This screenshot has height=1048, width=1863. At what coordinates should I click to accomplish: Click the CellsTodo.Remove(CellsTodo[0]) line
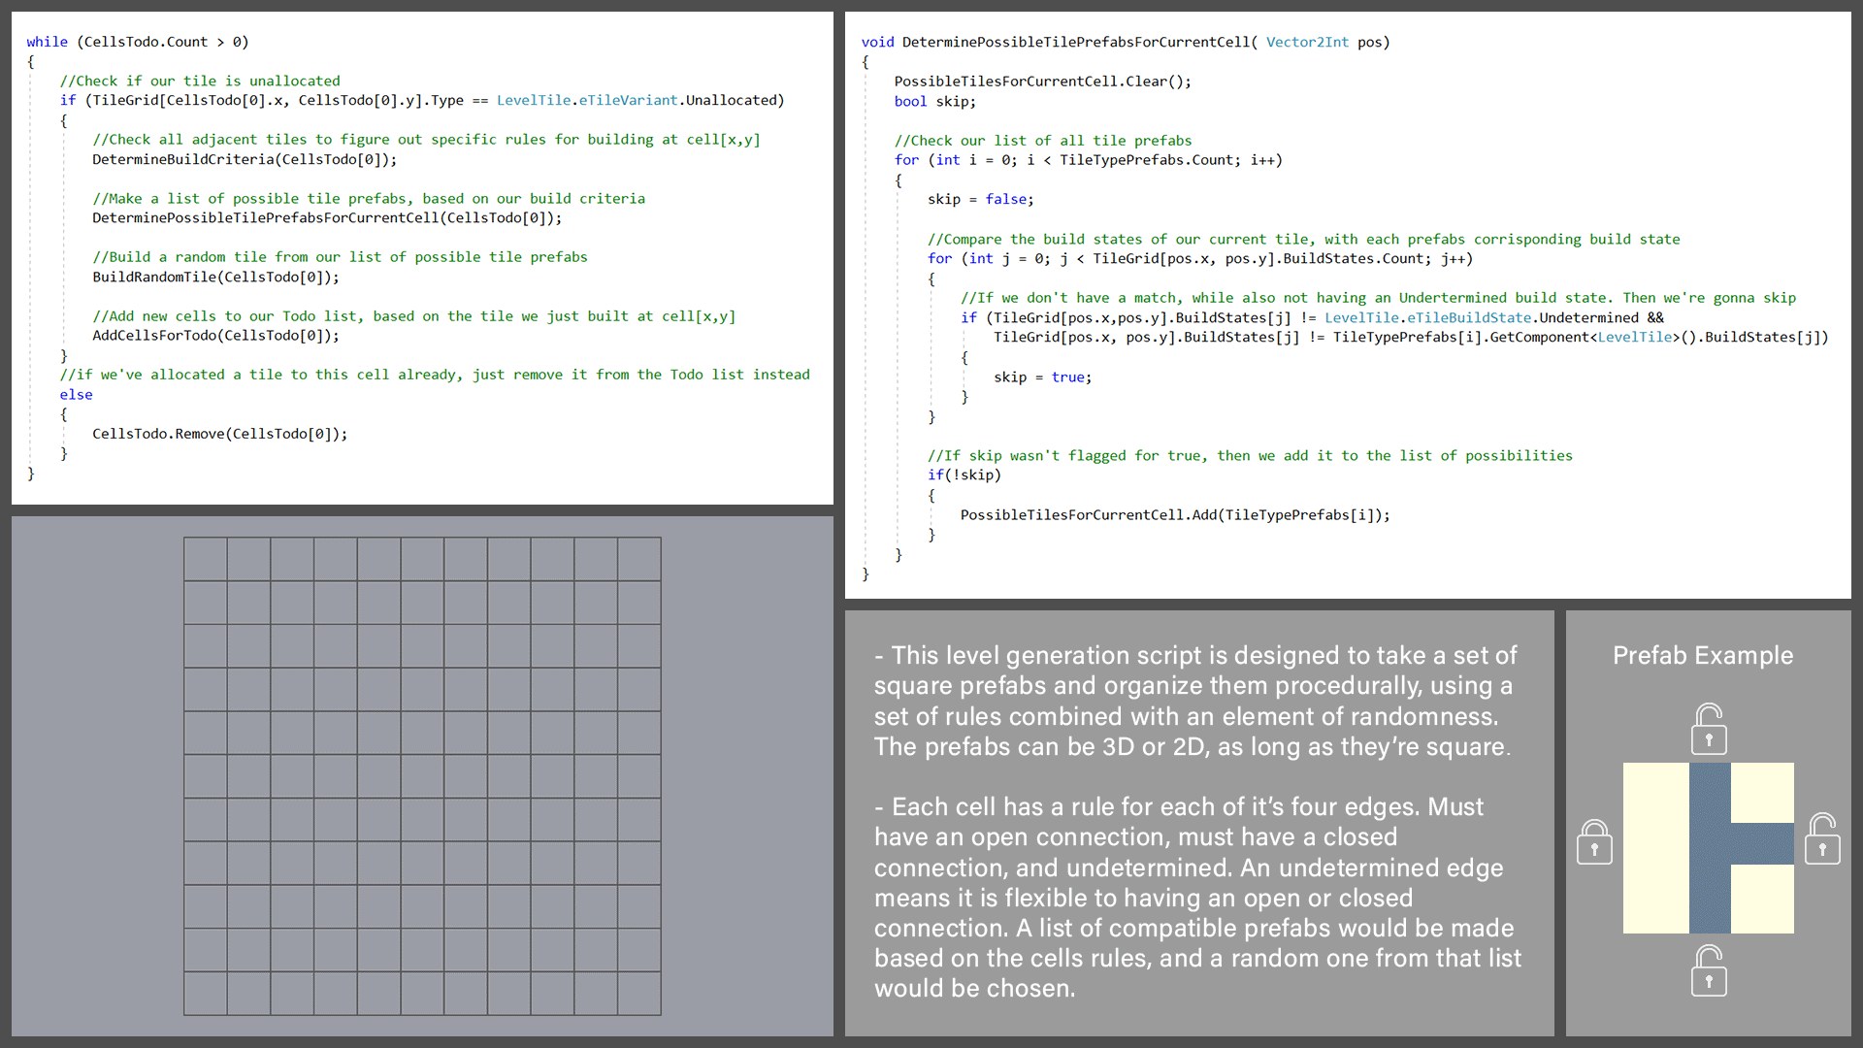219,434
